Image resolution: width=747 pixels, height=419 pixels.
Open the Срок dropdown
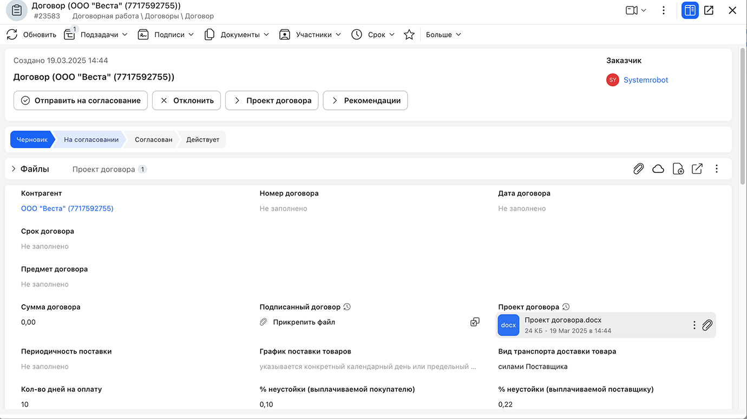(372, 34)
